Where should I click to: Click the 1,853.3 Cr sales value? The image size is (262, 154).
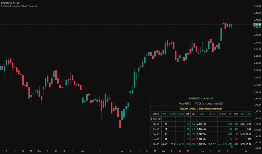click(x=202, y=144)
